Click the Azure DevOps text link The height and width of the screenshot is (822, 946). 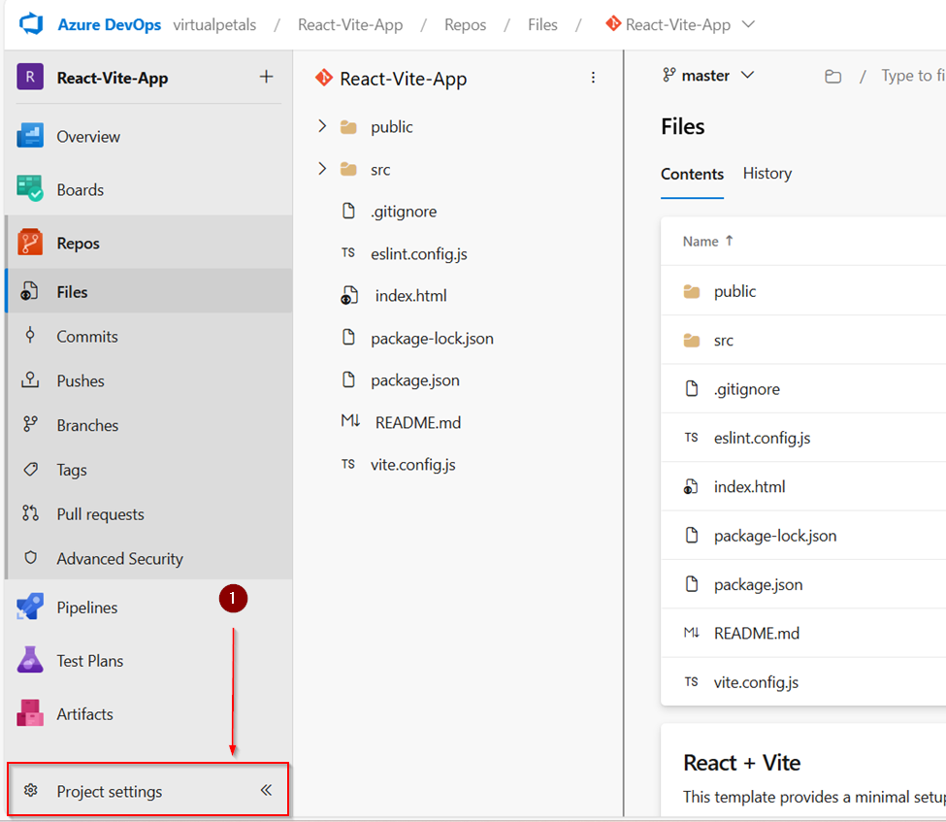110,24
